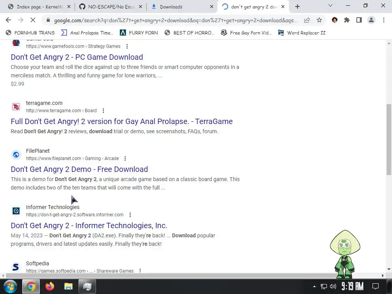This screenshot has width=392, height=294.
Task: Click the FilePlanet site name
Action: coord(38,151)
